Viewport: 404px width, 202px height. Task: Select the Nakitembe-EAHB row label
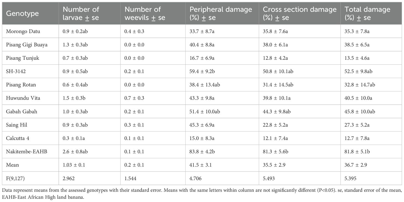25,152
